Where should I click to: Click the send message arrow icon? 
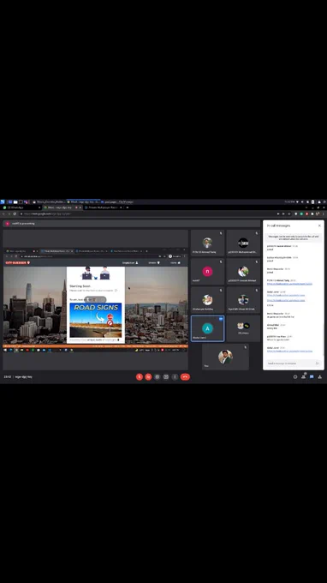tap(317, 363)
